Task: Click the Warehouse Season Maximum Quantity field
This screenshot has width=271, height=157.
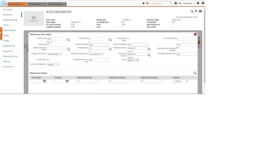Action: 151,81
